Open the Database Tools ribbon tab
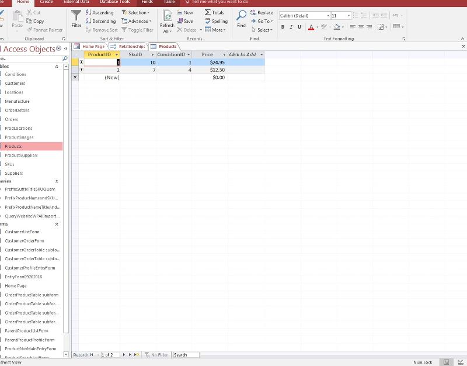 coord(114,2)
